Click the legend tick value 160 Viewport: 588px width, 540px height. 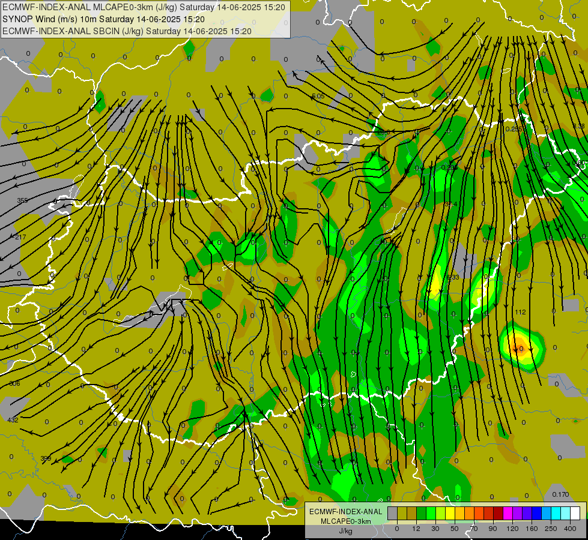tap(532, 529)
